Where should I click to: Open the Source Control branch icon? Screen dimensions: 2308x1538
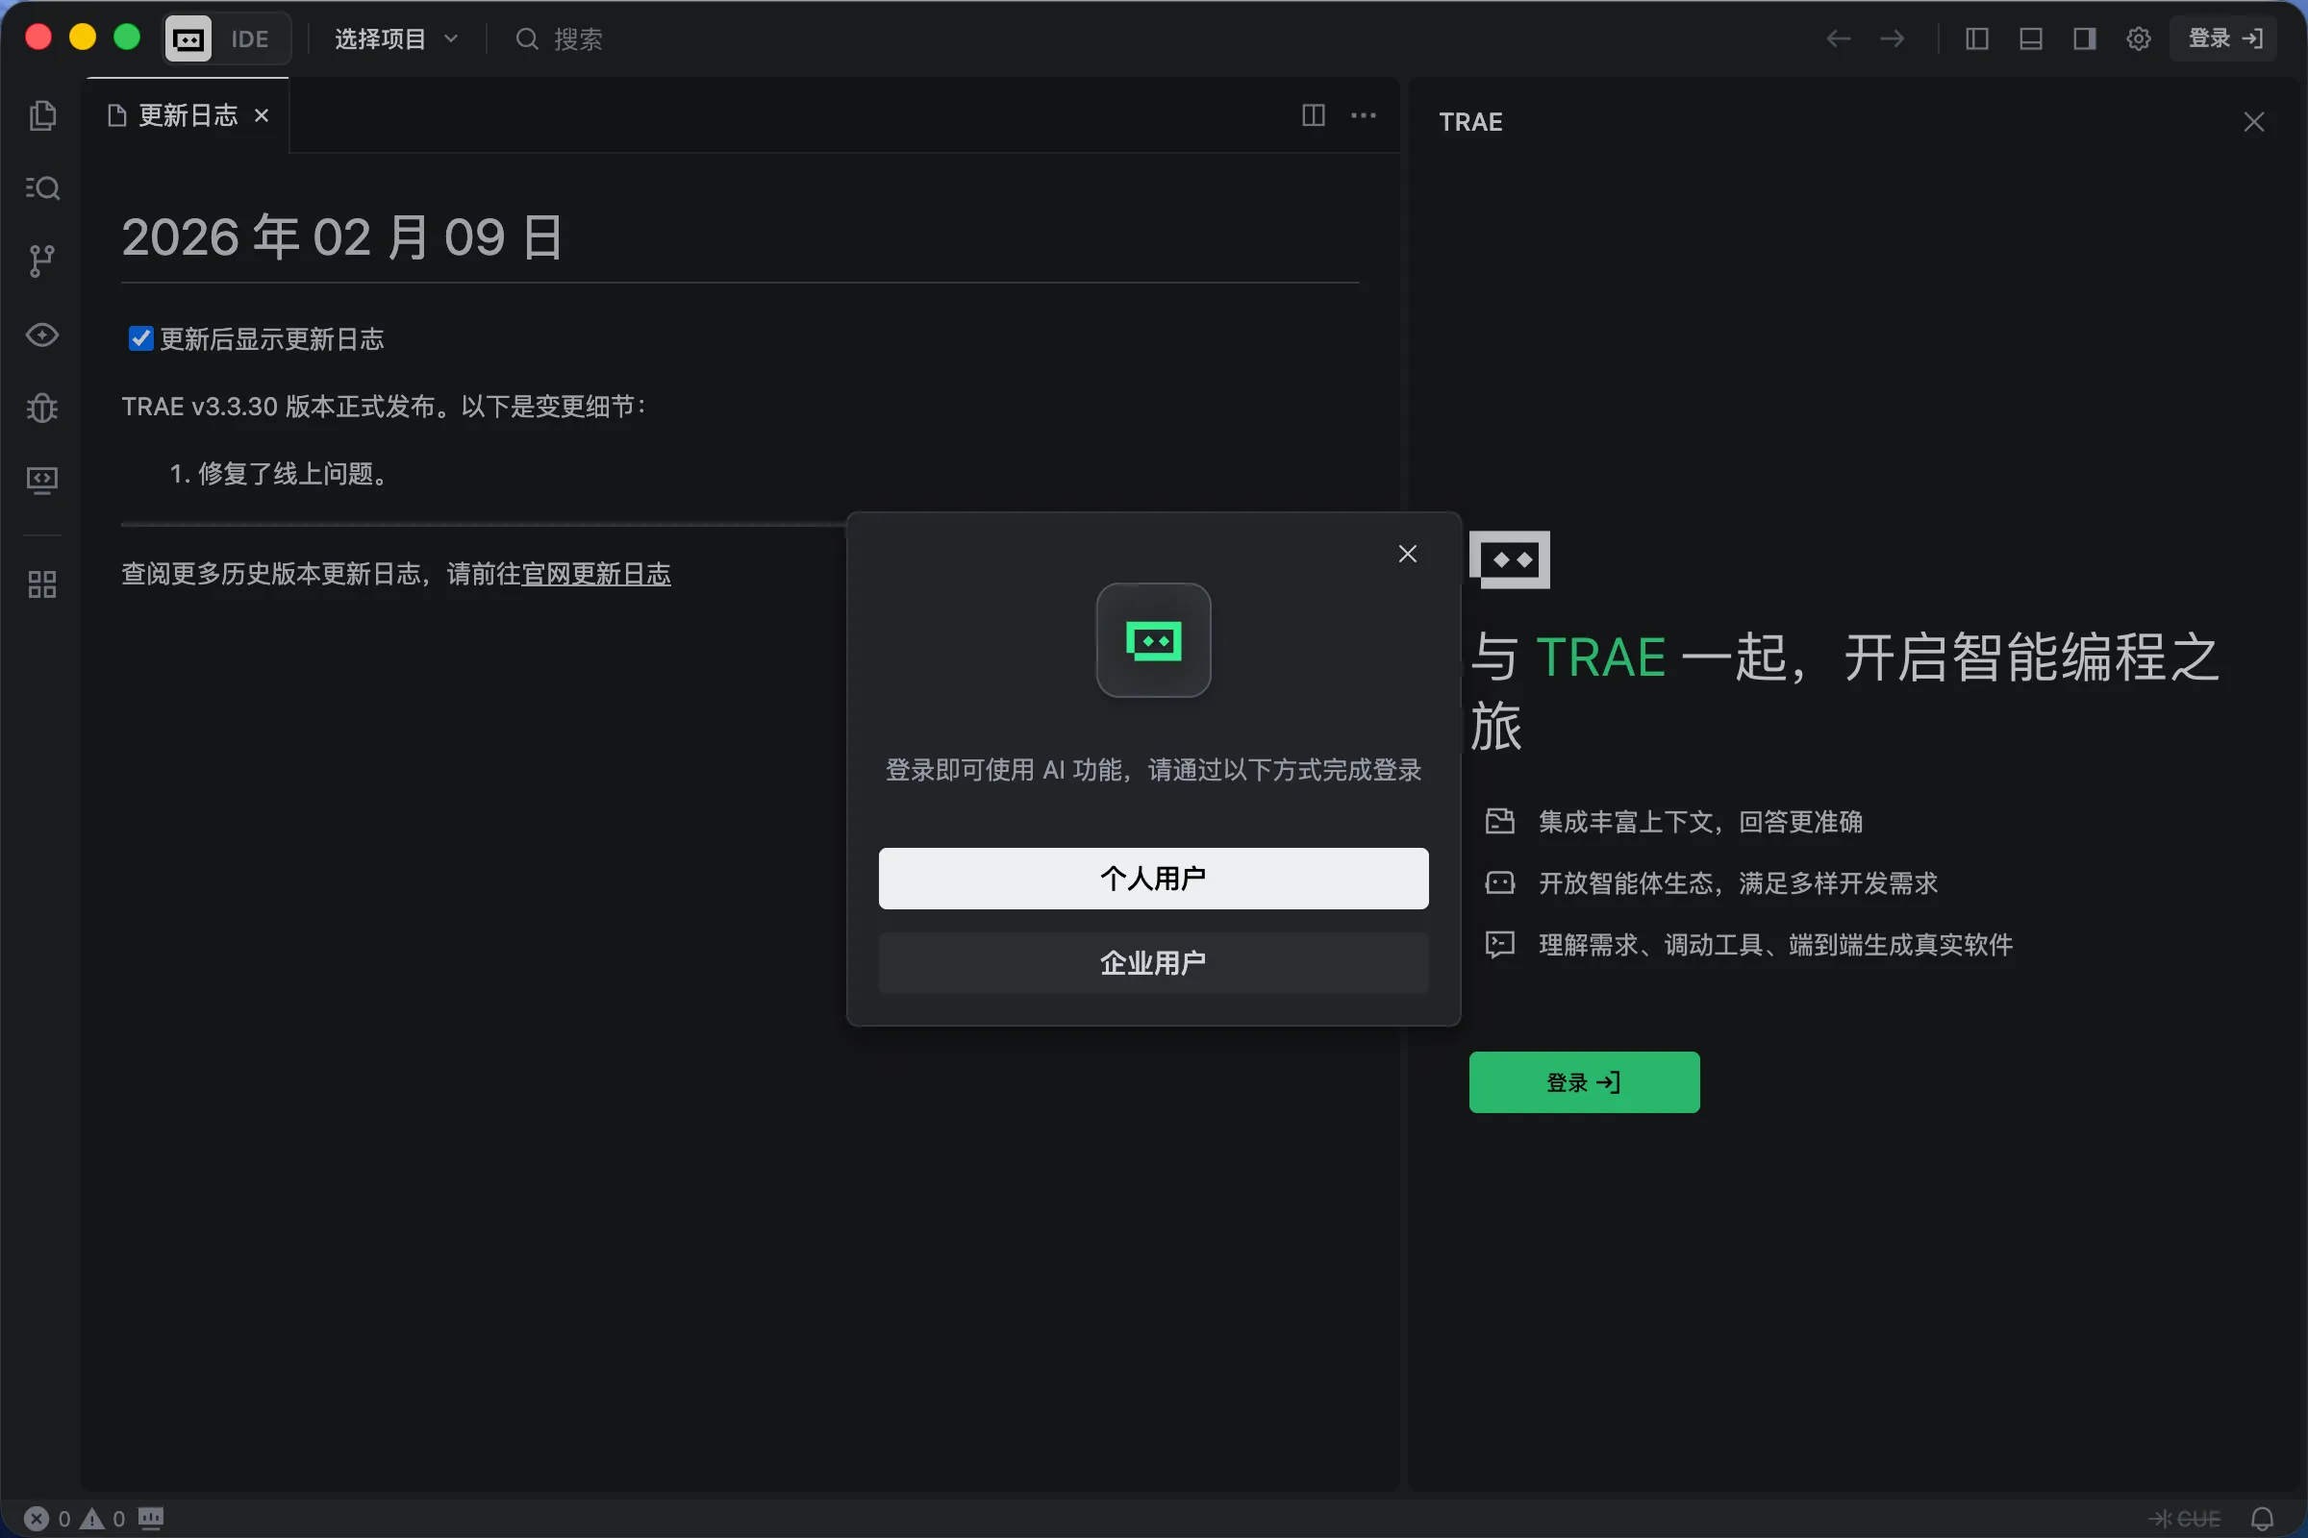coord(42,260)
